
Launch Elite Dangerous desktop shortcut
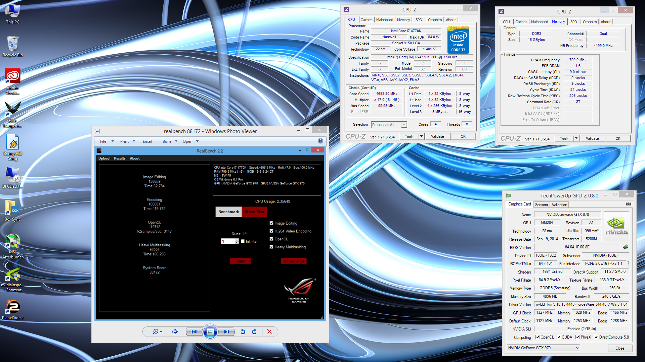coord(13,114)
